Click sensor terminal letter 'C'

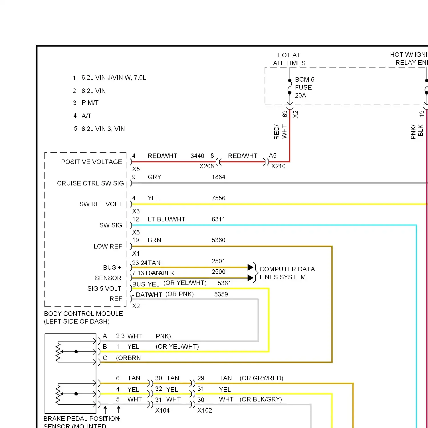(x=105, y=358)
